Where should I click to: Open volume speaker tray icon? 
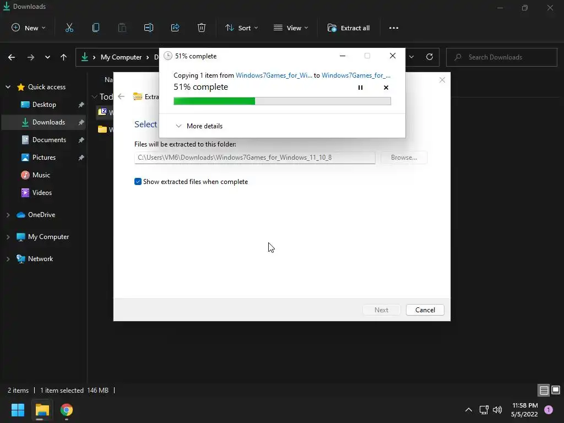click(x=497, y=410)
